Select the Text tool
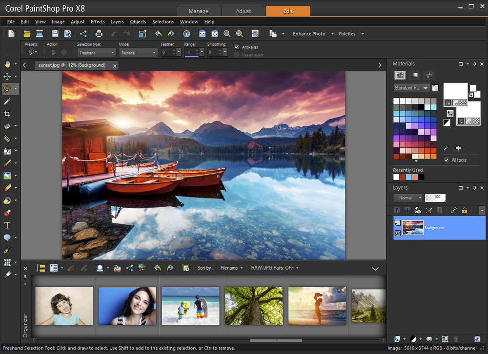The image size is (488, 354). coord(7,225)
